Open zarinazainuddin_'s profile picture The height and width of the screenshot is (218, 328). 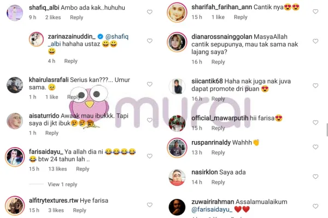[x=37, y=39]
